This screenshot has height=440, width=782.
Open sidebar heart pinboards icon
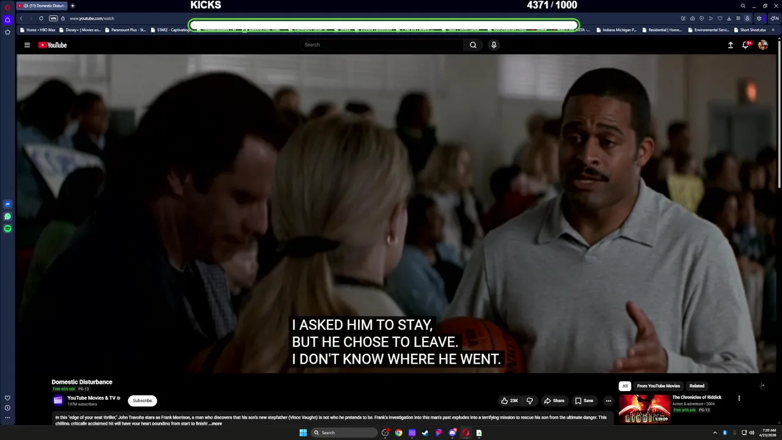point(7,398)
